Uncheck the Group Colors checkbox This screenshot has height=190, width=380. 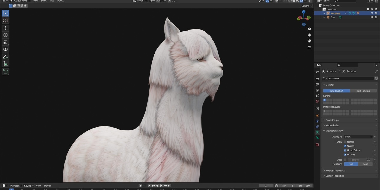tap(345, 150)
